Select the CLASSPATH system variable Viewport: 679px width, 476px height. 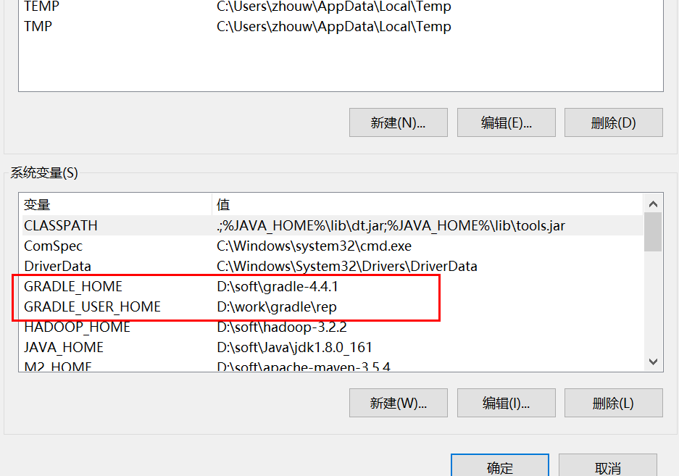[x=333, y=225]
